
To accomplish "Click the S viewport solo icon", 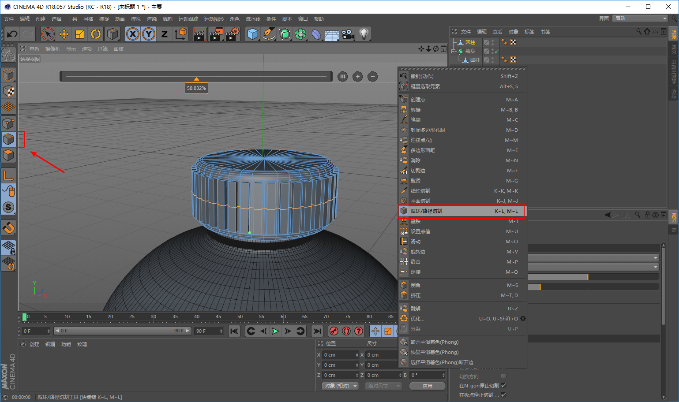I will (8, 207).
